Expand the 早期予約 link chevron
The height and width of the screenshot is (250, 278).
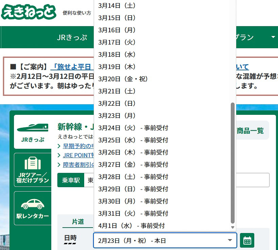point(59,146)
